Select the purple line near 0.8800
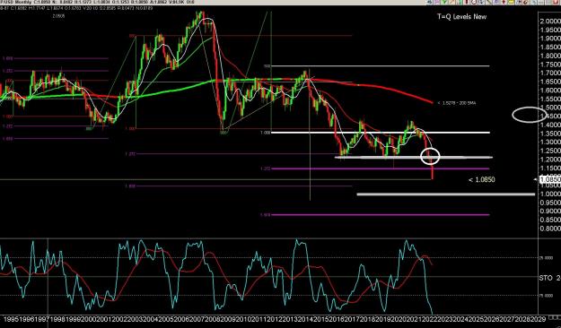Screen dimensions: 561x328 [x=381, y=215]
